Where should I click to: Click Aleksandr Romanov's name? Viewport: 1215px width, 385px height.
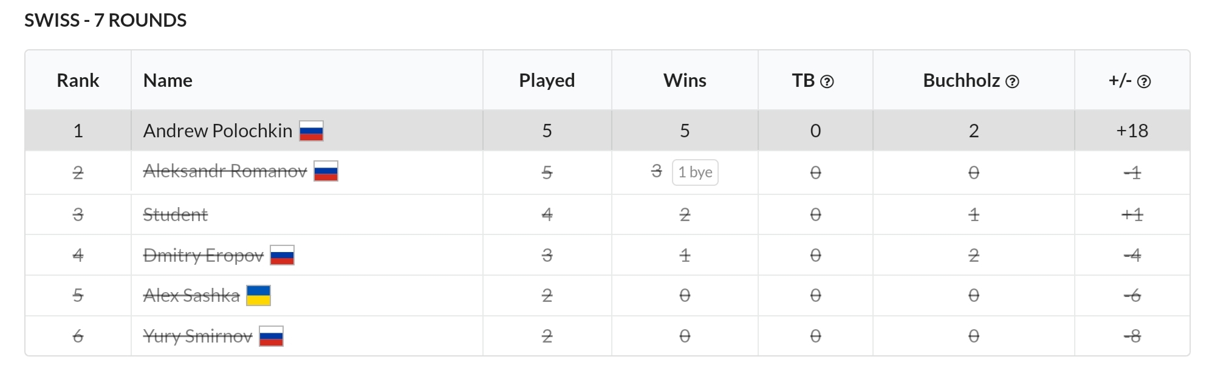tap(225, 171)
